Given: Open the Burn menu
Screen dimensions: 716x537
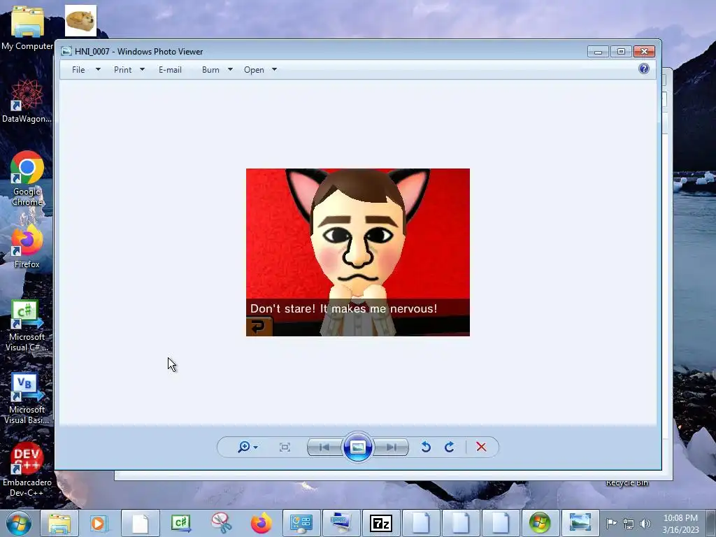Looking at the screenshot, I should point(210,70).
